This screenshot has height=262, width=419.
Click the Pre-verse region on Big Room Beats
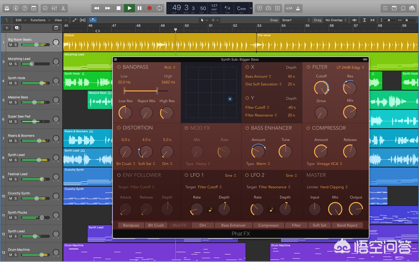coord(337,42)
